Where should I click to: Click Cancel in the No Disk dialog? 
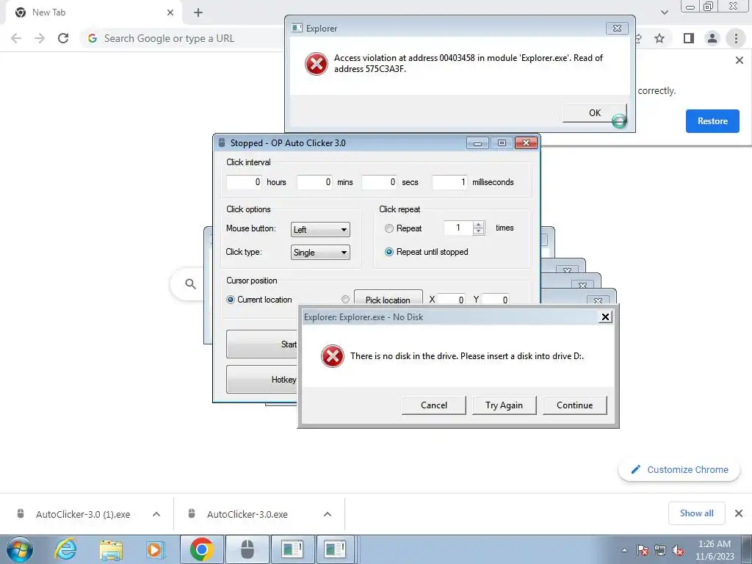coord(433,405)
